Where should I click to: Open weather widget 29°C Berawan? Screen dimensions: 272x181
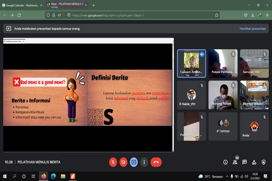point(210,176)
